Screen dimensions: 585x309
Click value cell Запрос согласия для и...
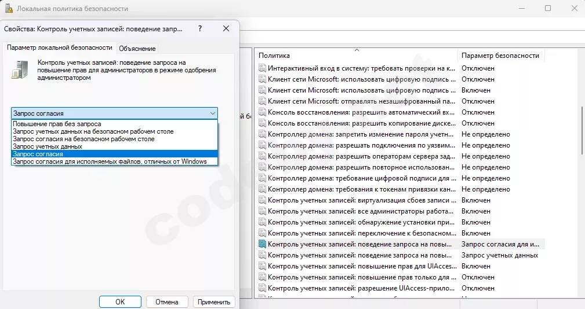500,244
